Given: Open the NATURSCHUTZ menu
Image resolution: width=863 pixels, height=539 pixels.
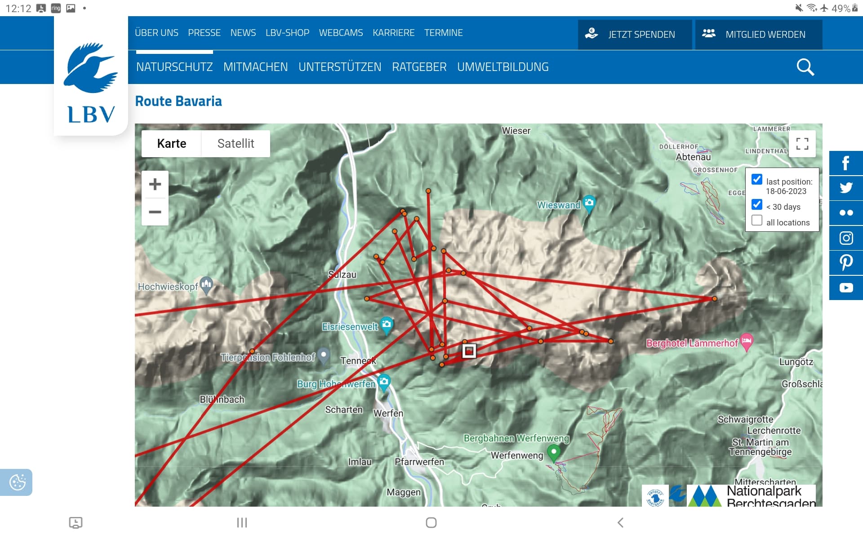Looking at the screenshot, I should 174,67.
